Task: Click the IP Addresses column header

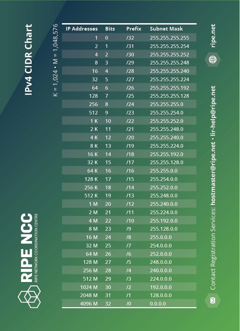Action: [x=81, y=29]
